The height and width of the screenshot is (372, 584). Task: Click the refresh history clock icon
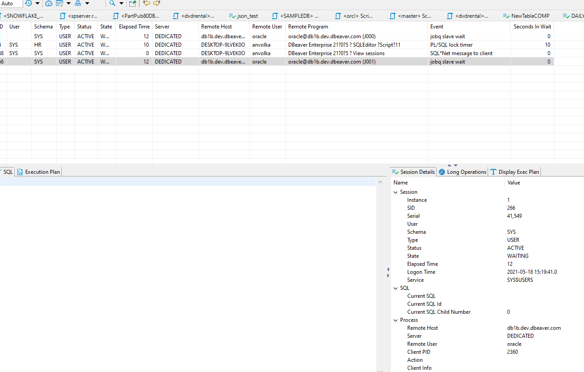pyautogui.click(x=28, y=4)
